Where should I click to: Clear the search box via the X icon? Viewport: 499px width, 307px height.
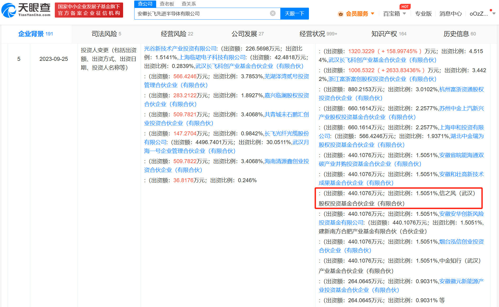pyautogui.click(x=272, y=13)
